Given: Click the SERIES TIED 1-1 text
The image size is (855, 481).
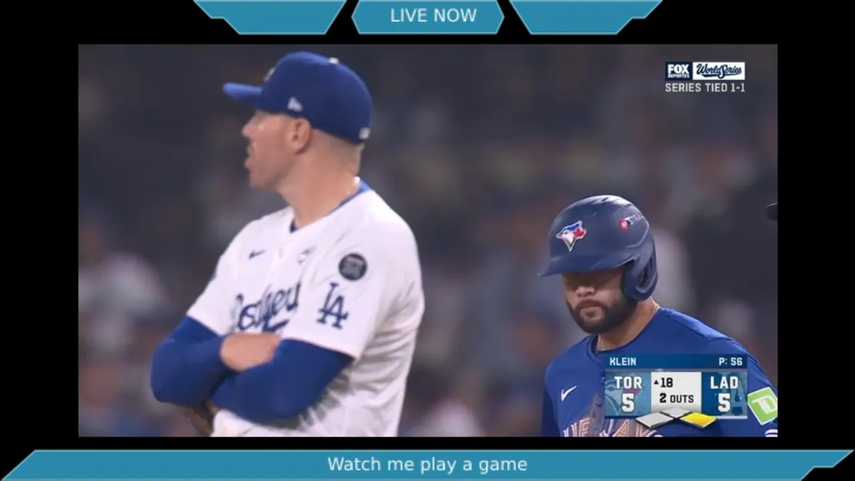Looking at the screenshot, I should coord(705,88).
